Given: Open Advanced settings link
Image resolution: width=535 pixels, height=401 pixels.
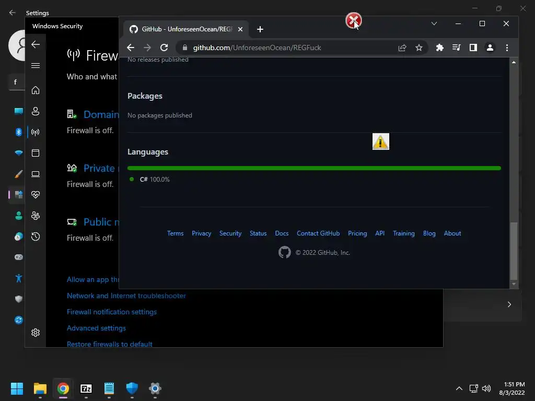Looking at the screenshot, I should pos(96,328).
